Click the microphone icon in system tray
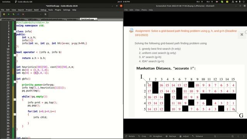This screenshot has height=139, width=247. (240, 2)
